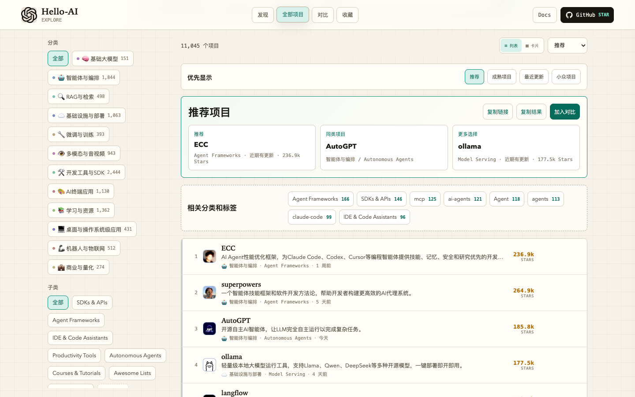Click the Agent 118 tag
635x397 pixels.
507,199
